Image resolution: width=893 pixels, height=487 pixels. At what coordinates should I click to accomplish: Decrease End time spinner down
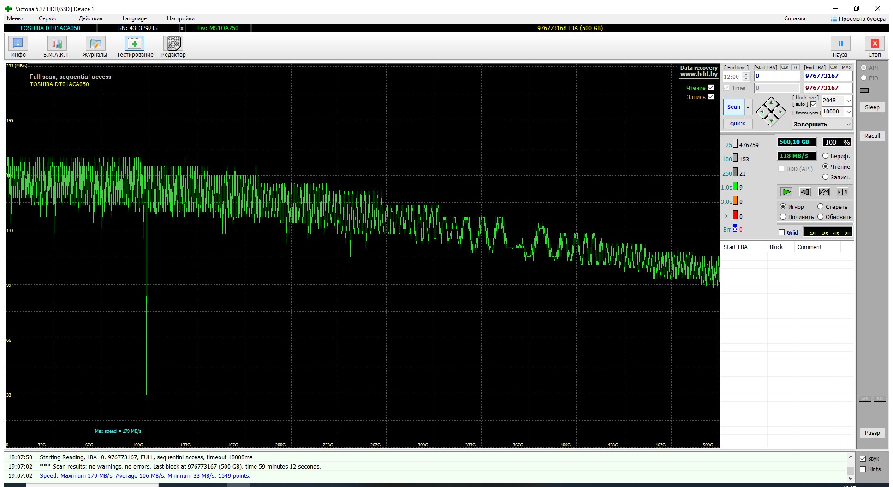click(x=746, y=79)
